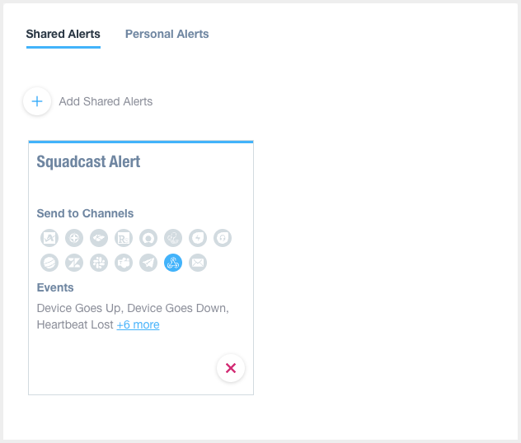Select the Rs RepairShopr channel icon

tap(124, 238)
